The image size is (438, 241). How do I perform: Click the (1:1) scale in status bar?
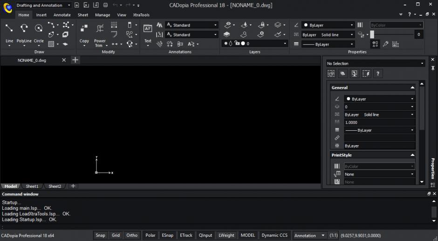[x=334, y=235]
